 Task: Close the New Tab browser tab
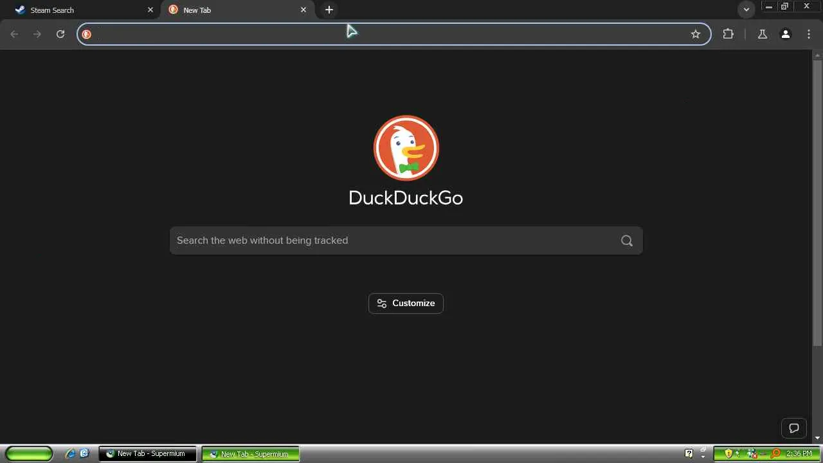click(x=303, y=10)
